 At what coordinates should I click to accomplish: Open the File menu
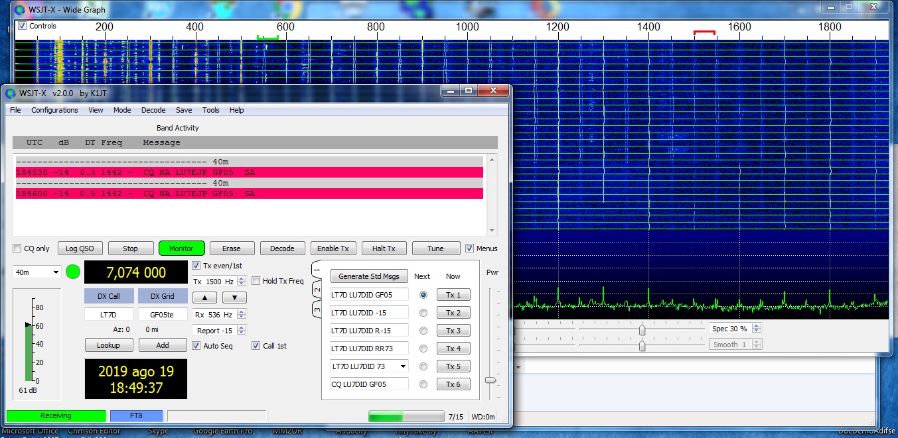pos(15,110)
